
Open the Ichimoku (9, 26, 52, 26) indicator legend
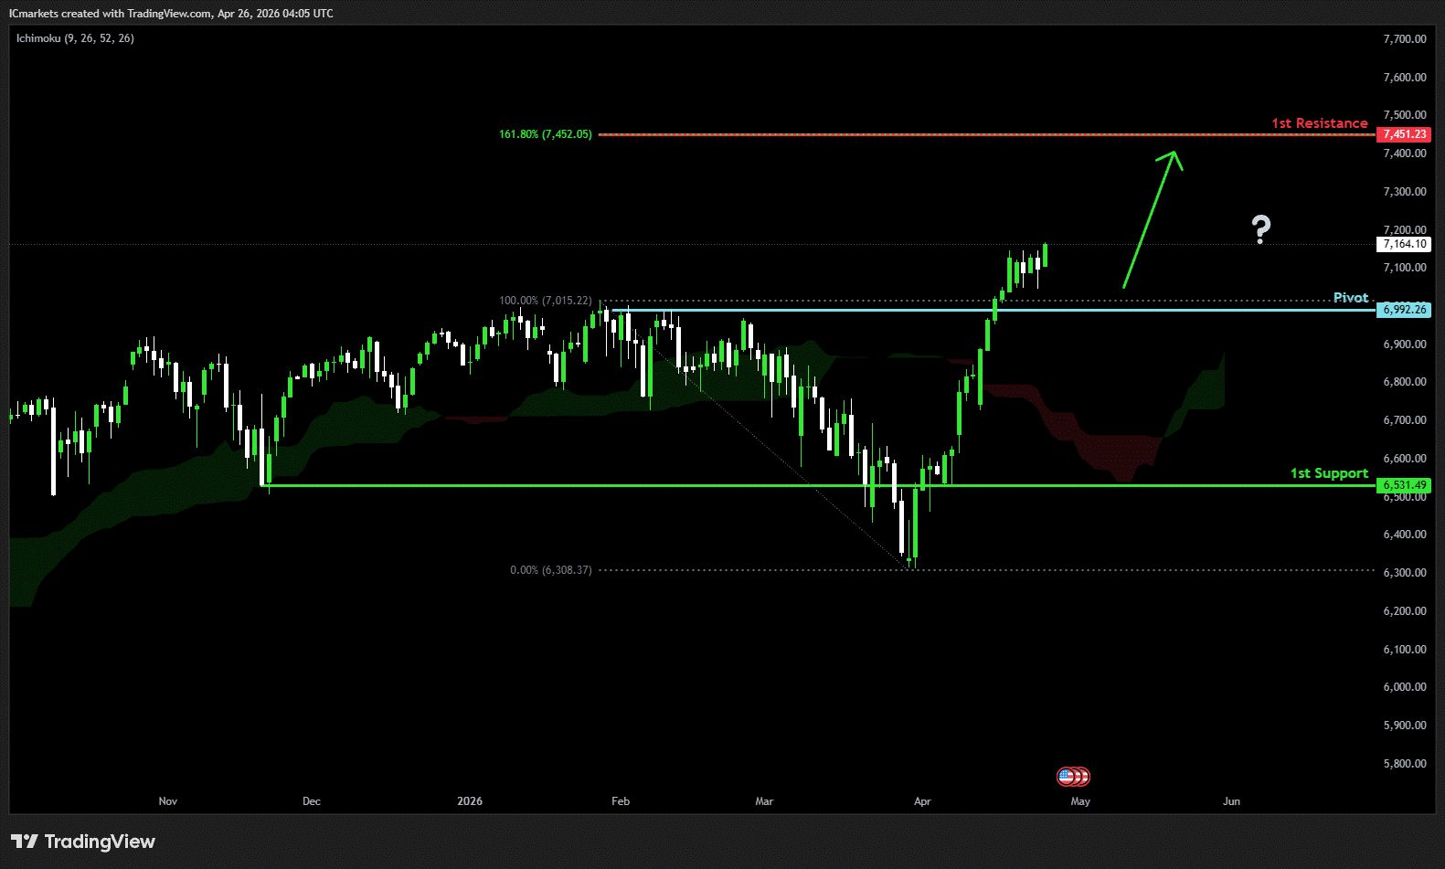pos(75,38)
